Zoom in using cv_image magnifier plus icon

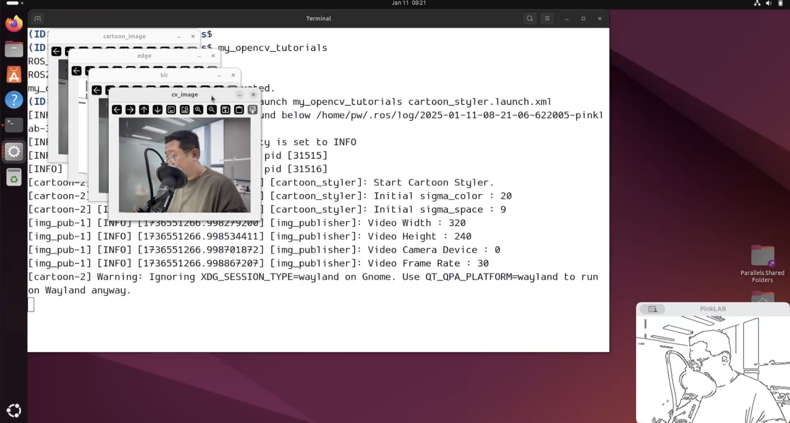click(198, 110)
